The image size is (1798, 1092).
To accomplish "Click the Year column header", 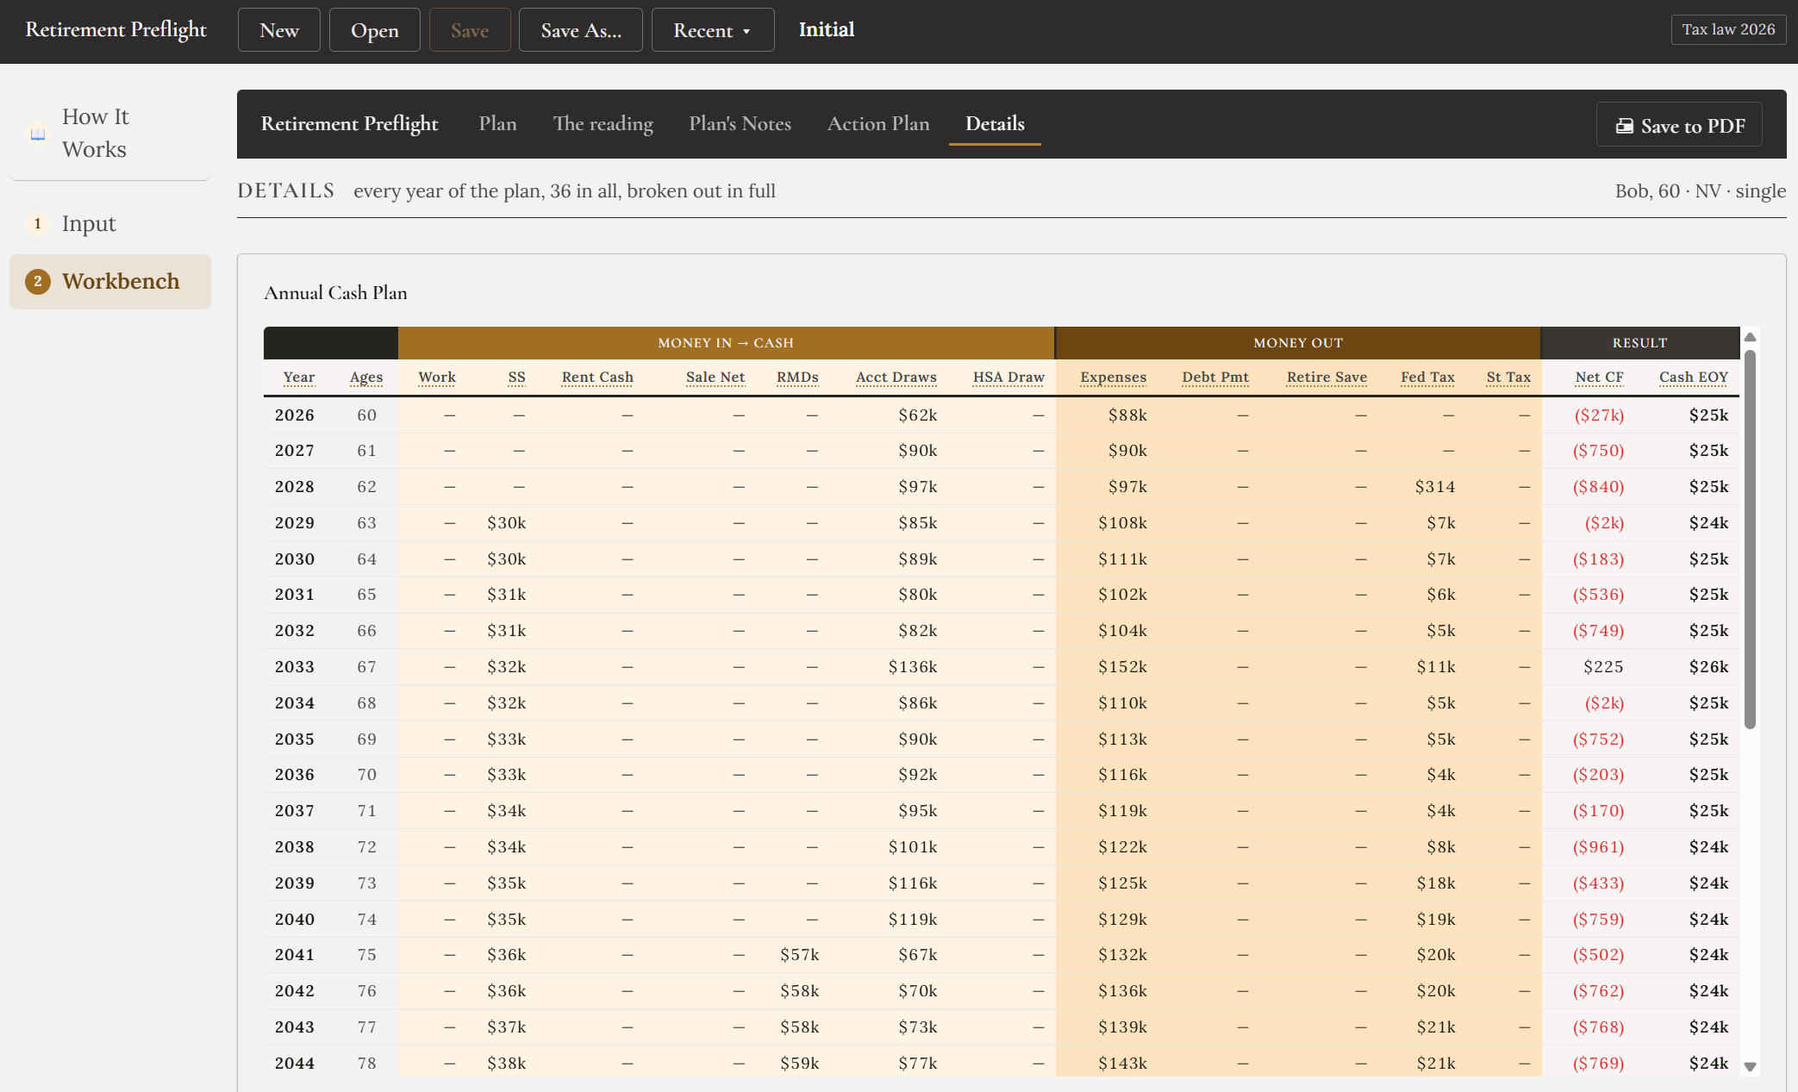I will pyautogui.click(x=299, y=378).
